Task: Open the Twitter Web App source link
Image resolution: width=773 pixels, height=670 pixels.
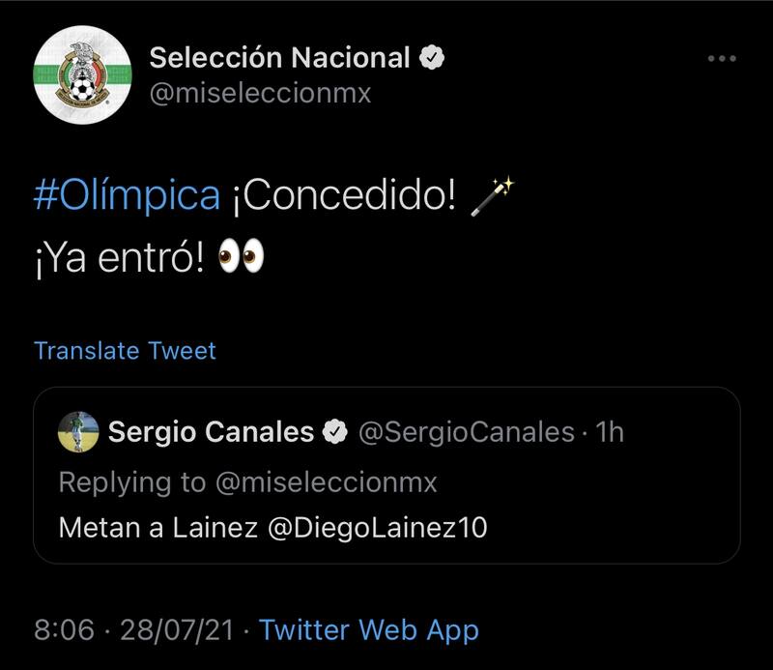Action: (x=369, y=630)
